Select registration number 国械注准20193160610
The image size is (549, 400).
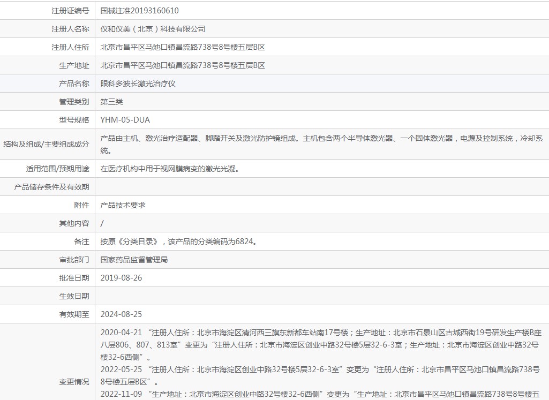pos(139,11)
